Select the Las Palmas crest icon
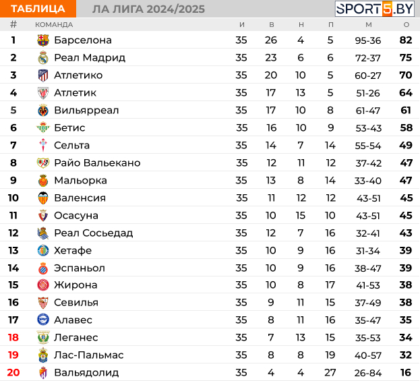This screenshot has height=381, width=420. tap(43, 355)
